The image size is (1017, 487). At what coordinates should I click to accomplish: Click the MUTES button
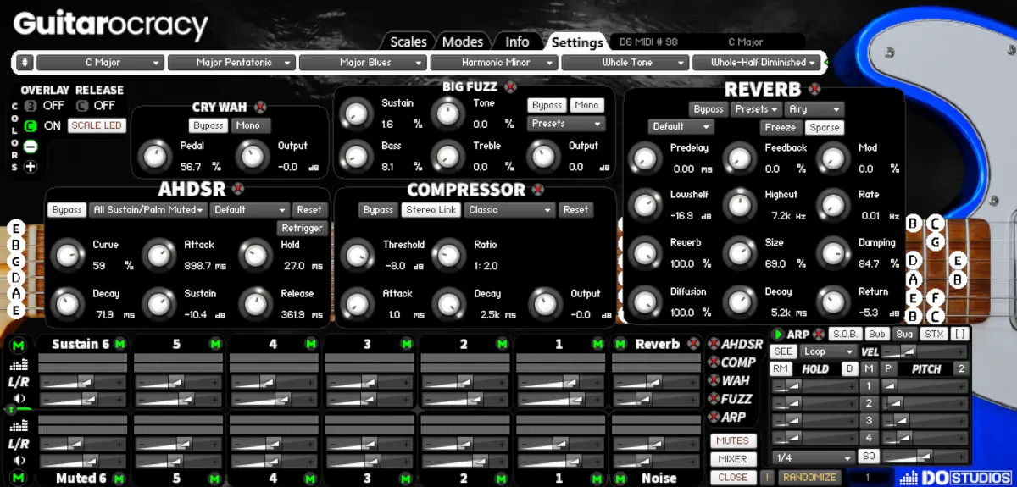[x=733, y=440]
